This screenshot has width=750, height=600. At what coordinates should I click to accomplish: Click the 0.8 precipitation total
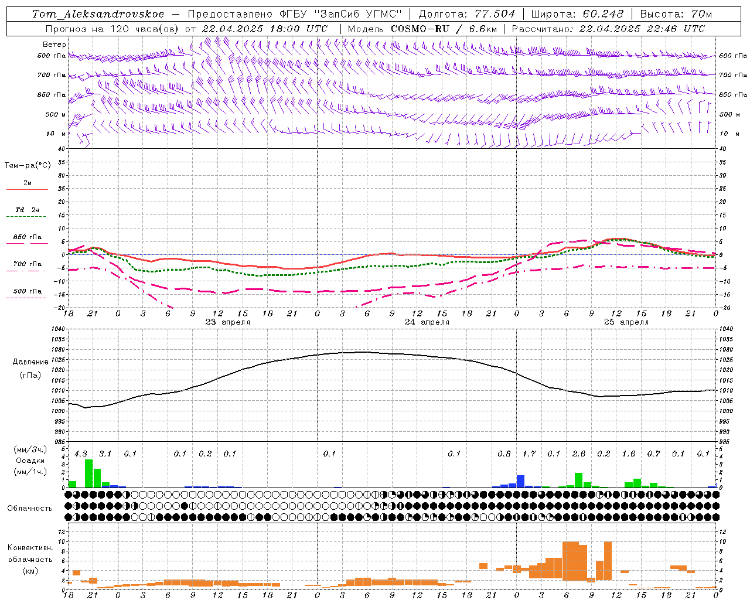(504, 454)
